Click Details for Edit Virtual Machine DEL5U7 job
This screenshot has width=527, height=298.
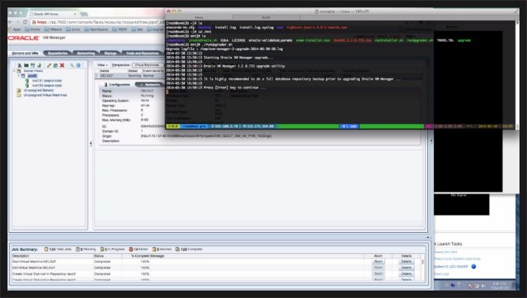point(406,267)
